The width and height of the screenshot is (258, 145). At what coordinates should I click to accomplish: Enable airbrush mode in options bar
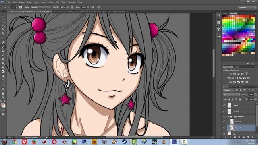click(x=93, y=7)
